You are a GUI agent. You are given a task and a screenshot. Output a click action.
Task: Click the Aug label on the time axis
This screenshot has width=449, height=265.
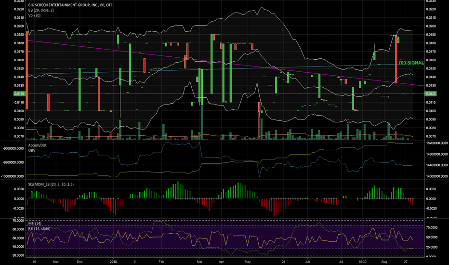coord(384,262)
